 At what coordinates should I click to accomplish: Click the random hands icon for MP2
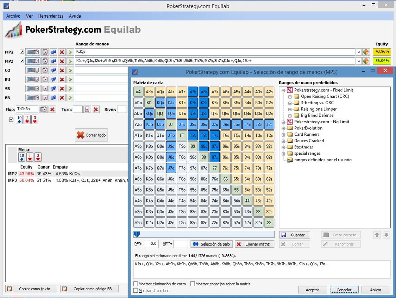(53, 52)
